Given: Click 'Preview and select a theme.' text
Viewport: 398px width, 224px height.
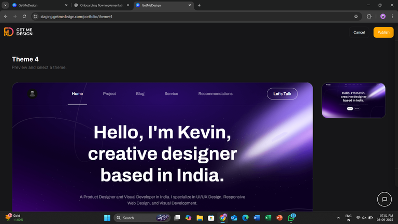Looking at the screenshot, I should [39, 67].
